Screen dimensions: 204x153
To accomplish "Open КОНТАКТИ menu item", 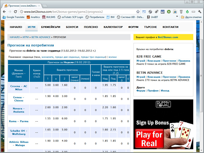I will 170,27.
